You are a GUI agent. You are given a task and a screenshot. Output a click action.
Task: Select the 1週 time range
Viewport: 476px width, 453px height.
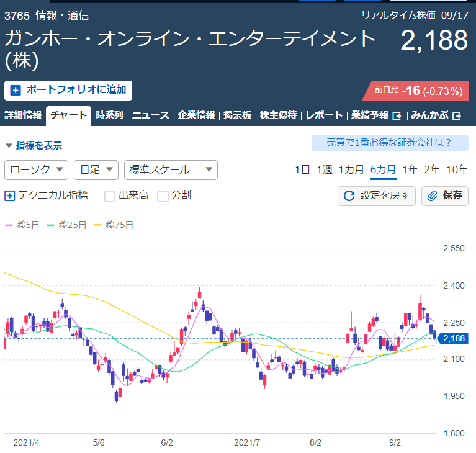(325, 170)
